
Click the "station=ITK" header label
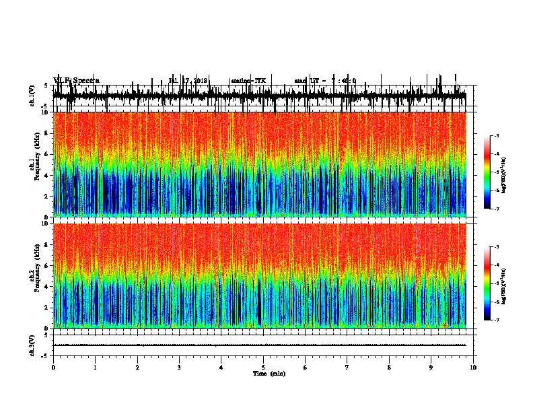tap(248, 81)
